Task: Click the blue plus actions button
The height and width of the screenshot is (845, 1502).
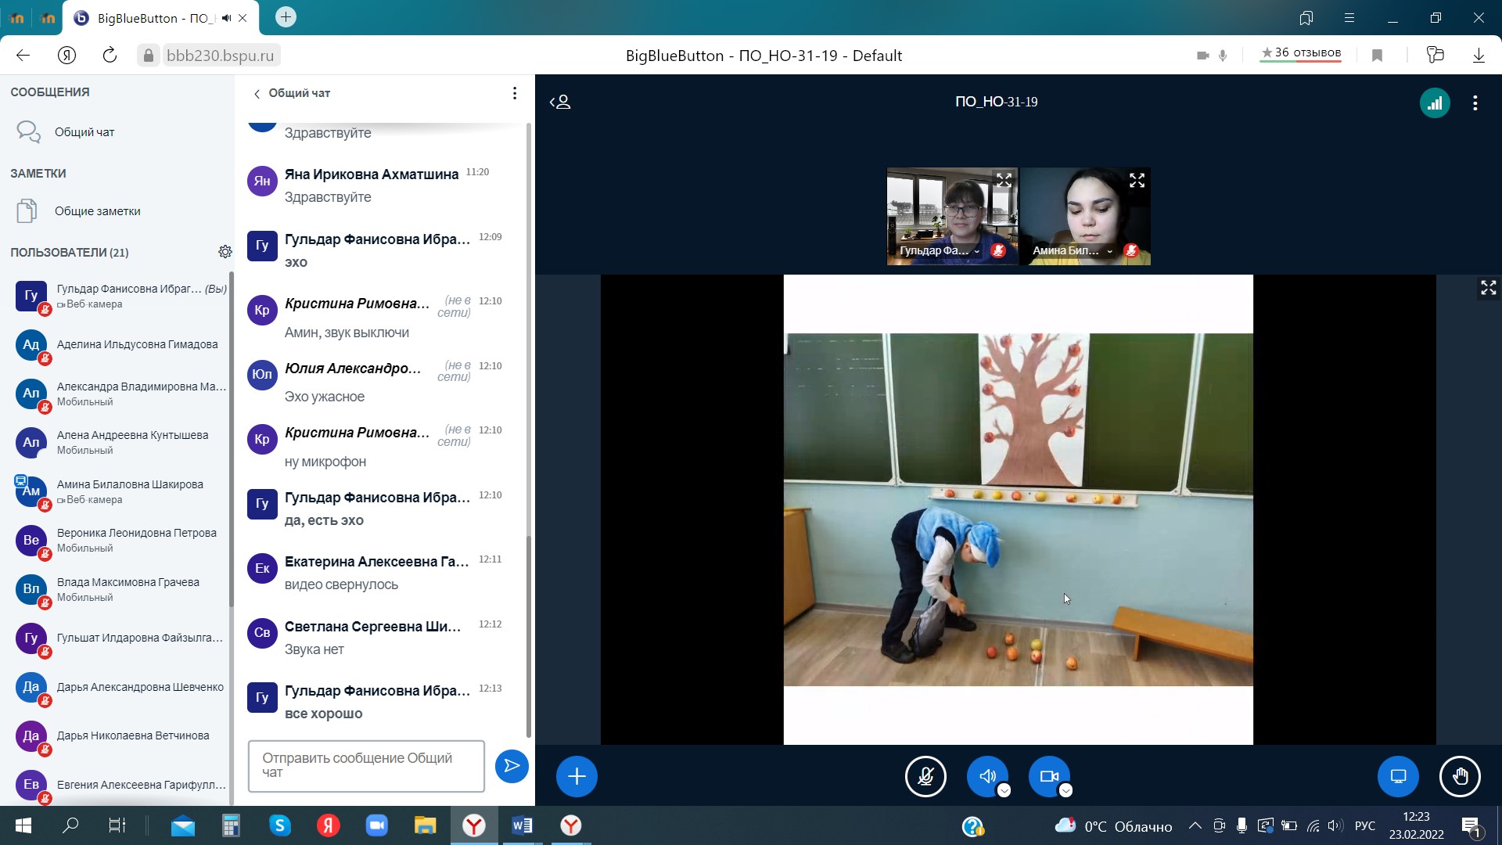Action: click(x=577, y=776)
